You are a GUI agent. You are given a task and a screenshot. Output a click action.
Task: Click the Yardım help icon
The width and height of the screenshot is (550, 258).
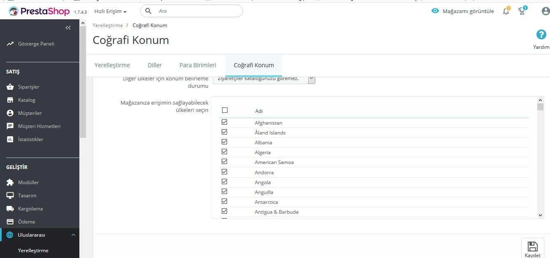(541, 35)
